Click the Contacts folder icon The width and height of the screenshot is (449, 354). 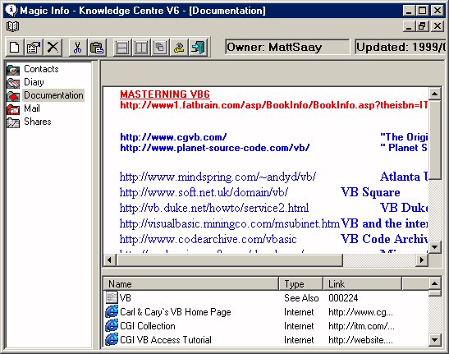tap(13, 70)
